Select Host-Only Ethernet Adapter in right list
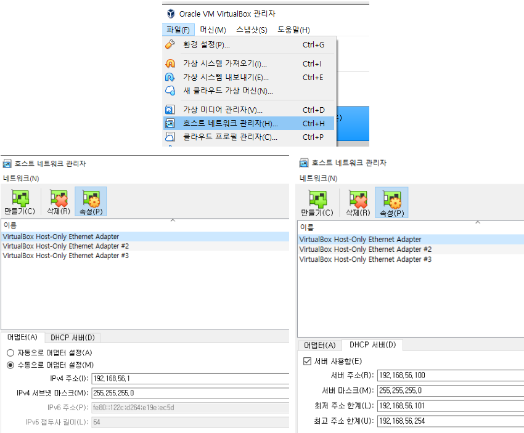This screenshot has width=524, height=433. (x=411, y=240)
